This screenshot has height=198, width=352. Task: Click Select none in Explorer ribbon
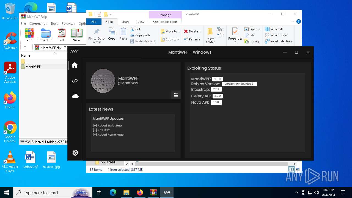276,35
